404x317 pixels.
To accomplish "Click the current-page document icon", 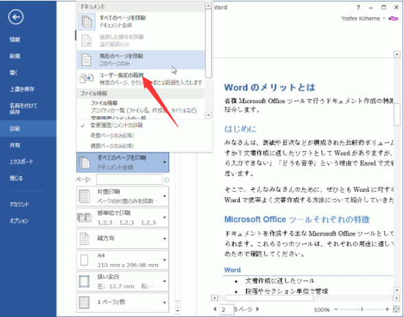I will click(87, 60).
